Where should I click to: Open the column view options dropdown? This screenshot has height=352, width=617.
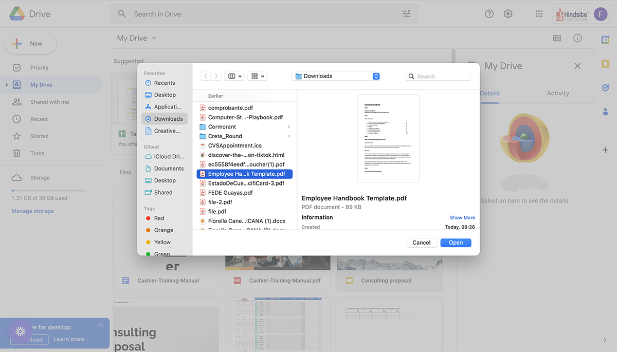coord(235,76)
